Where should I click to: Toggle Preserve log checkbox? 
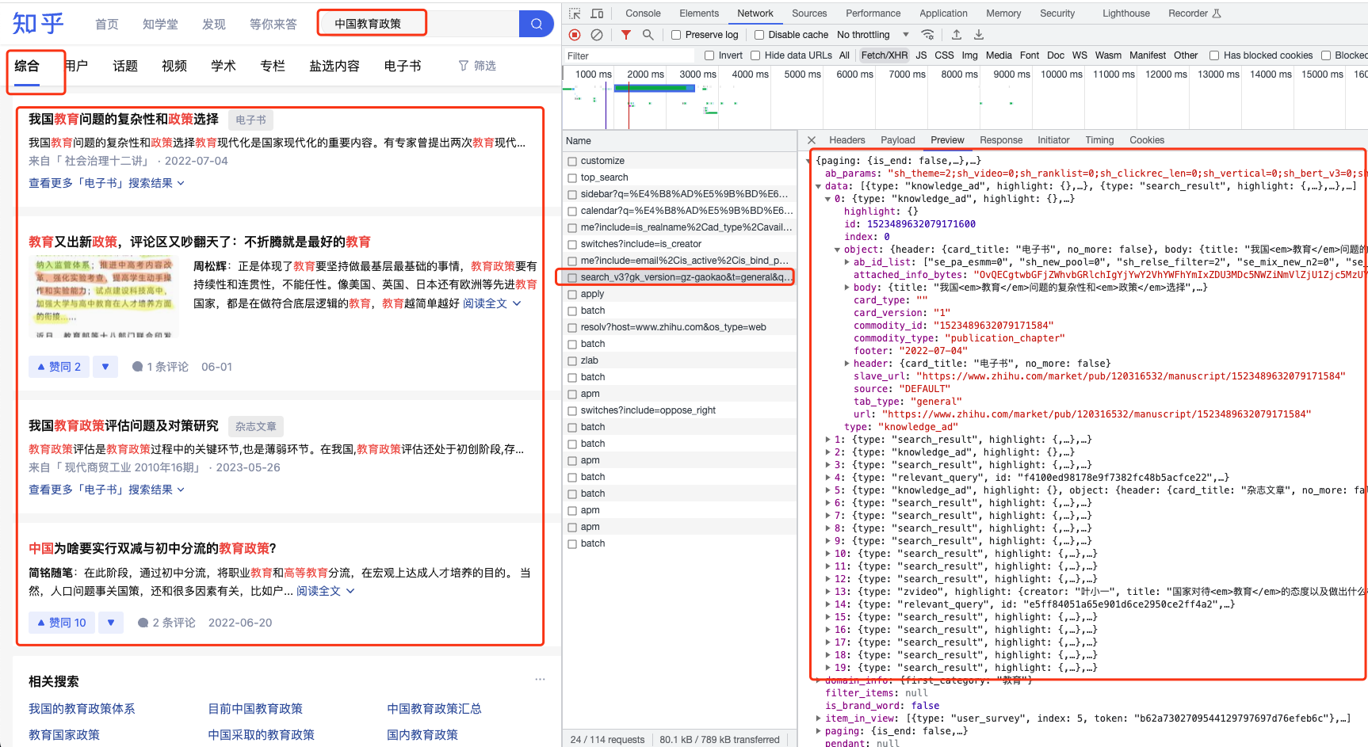[x=676, y=35]
